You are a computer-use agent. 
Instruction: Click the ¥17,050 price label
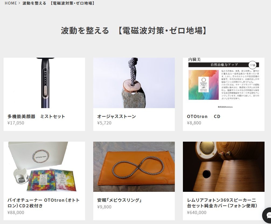coord(16,123)
